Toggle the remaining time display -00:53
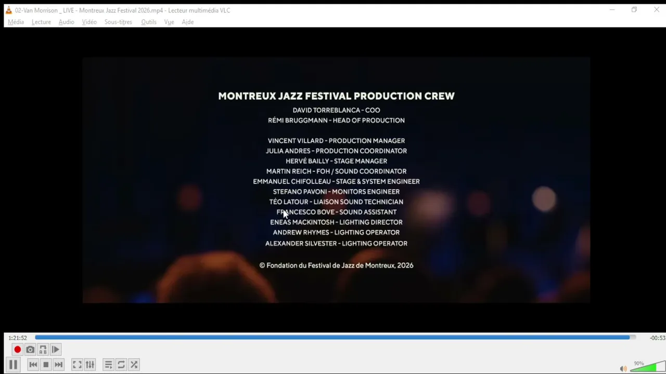The image size is (666, 374). tap(657, 338)
